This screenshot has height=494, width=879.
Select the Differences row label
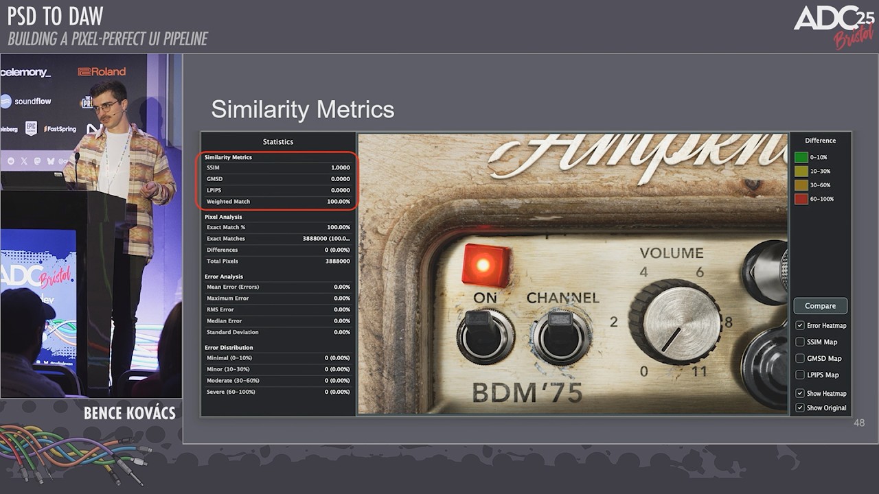222,250
